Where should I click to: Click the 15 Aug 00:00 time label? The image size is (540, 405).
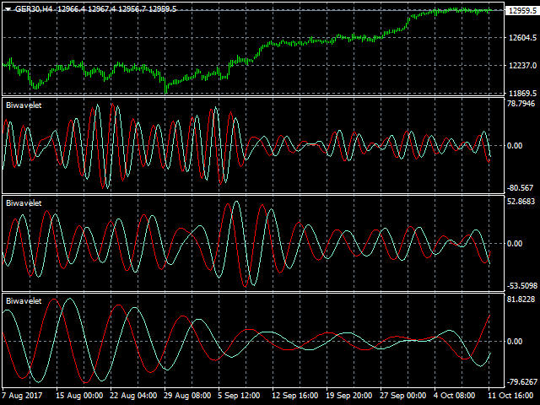click(79, 396)
